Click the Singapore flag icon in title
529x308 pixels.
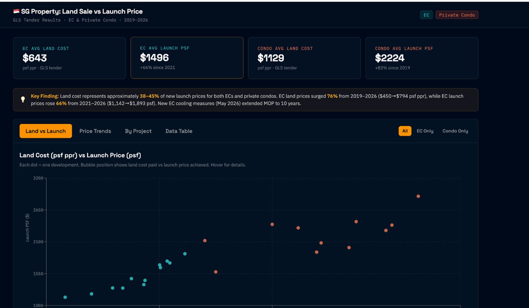(x=16, y=12)
